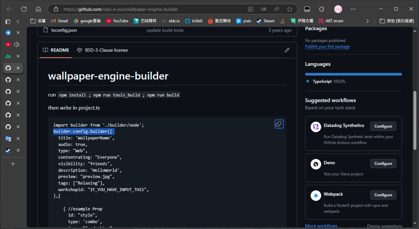Switch to the README tab
Viewport: 419px width, 229px height.
pos(56,50)
